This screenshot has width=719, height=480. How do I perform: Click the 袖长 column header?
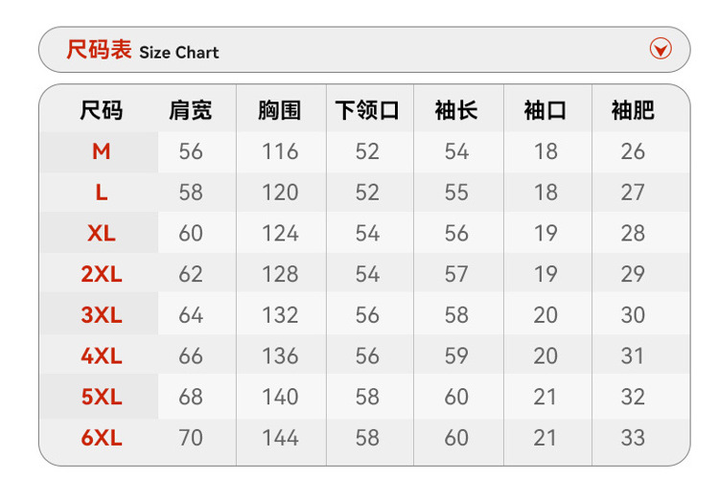tap(456, 110)
